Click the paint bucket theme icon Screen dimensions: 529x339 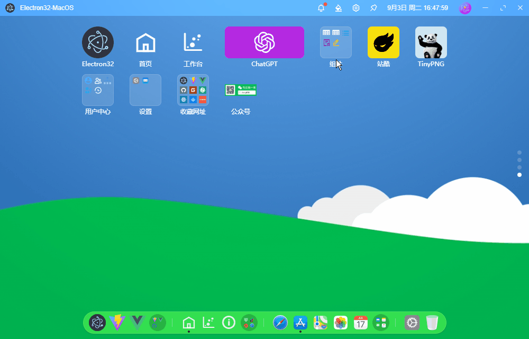click(339, 8)
